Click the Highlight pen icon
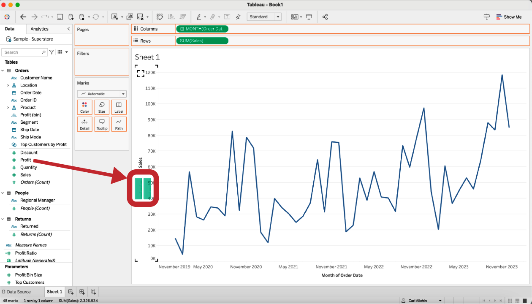 pos(198,17)
